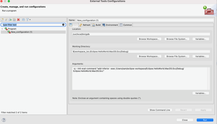217x124 pixels.
Task: Duplicate the selected launch configuration
Action: [14, 20]
